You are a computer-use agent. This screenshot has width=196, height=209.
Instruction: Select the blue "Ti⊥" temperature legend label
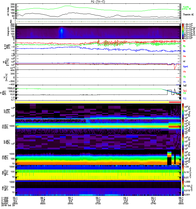pos(185,98)
